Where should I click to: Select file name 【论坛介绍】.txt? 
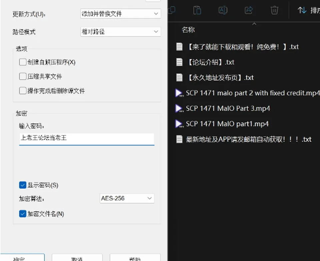point(210,62)
